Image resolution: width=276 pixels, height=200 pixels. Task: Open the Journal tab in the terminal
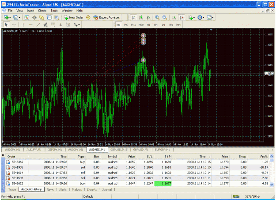pos(107,189)
